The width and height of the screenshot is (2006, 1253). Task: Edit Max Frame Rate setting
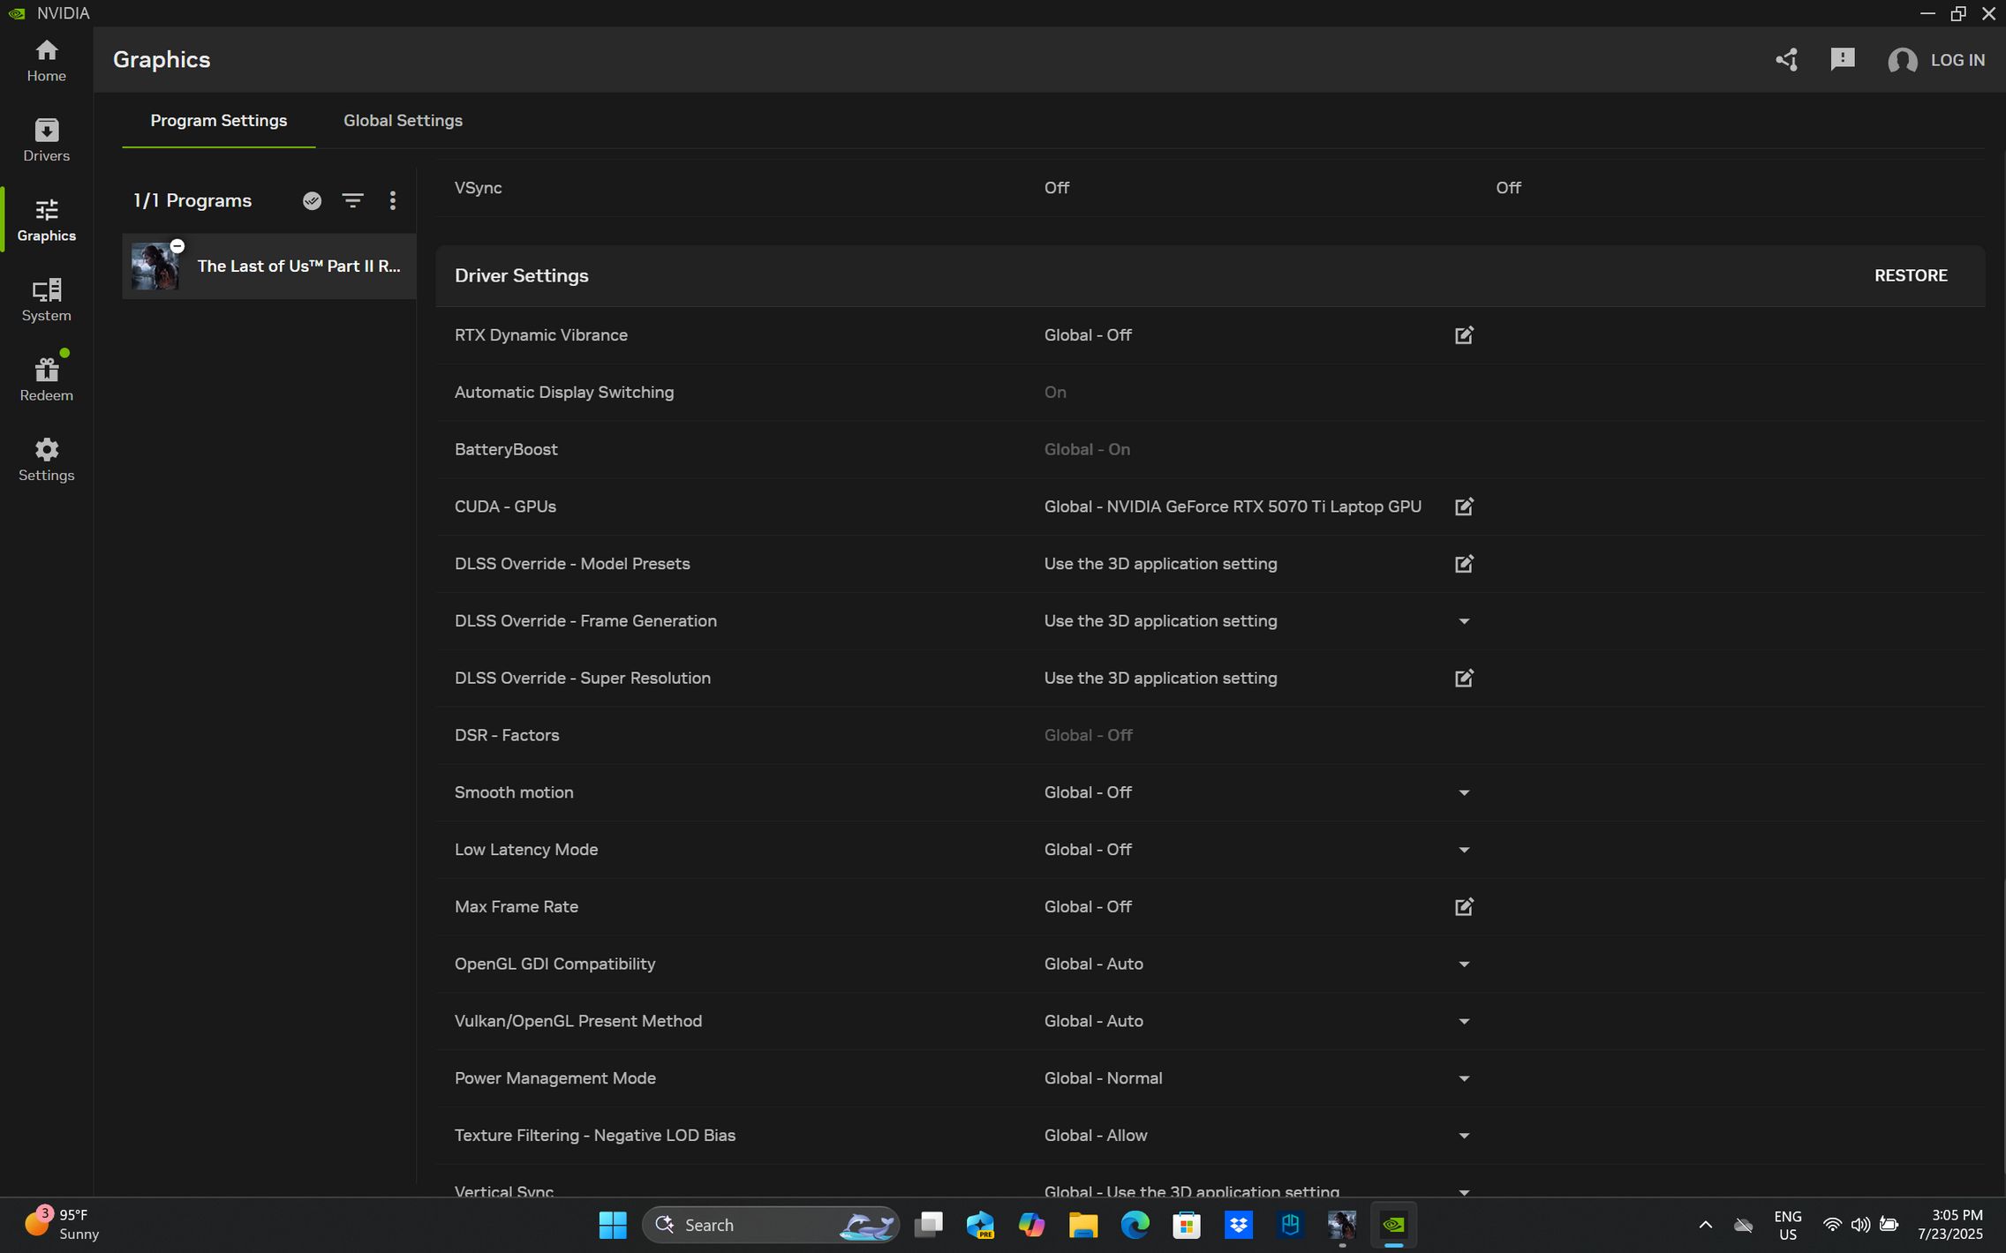click(x=1464, y=907)
